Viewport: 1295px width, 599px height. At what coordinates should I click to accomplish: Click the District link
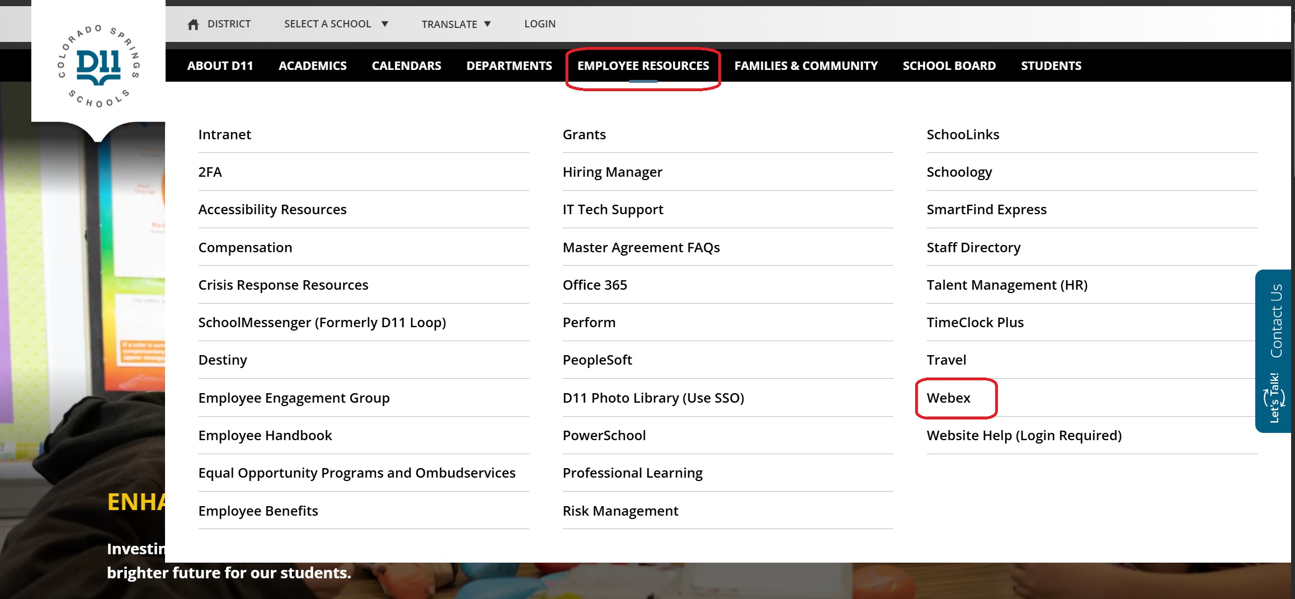tap(229, 24)
